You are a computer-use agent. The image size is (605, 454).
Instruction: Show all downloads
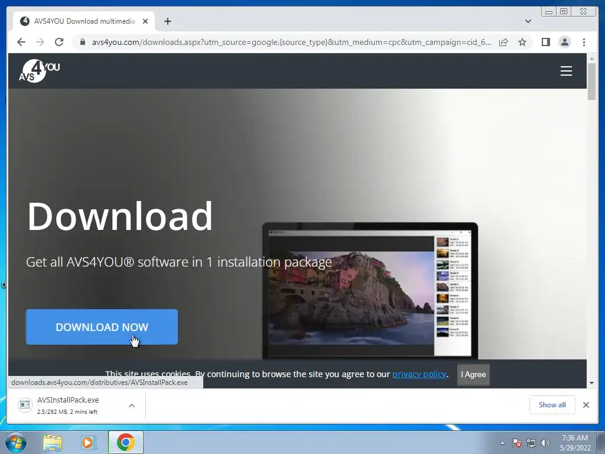coord(552,404)
